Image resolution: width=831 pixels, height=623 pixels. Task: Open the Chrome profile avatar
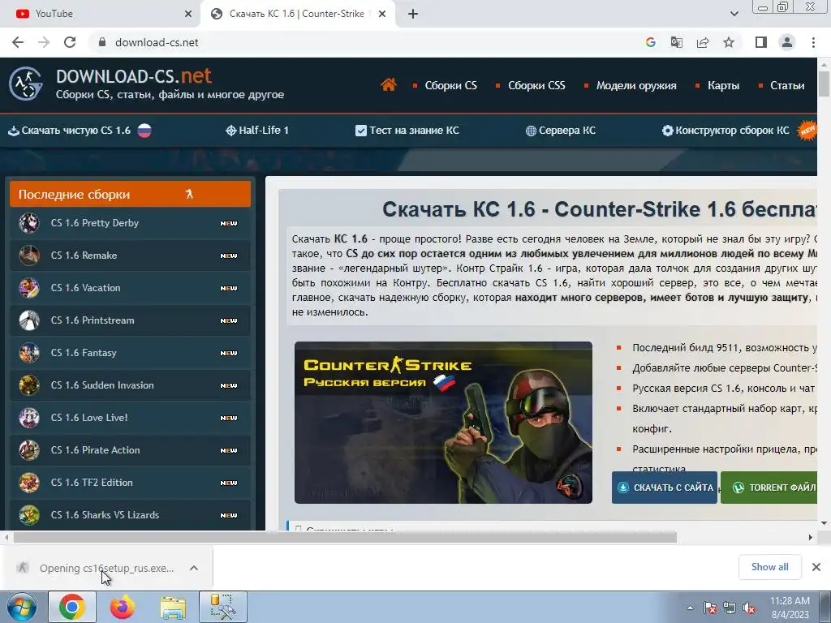tap(787, 42)
